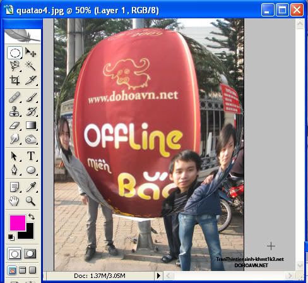Select the Gradient tool
Screen dimensions: 308x283
[x=31, y=125]
